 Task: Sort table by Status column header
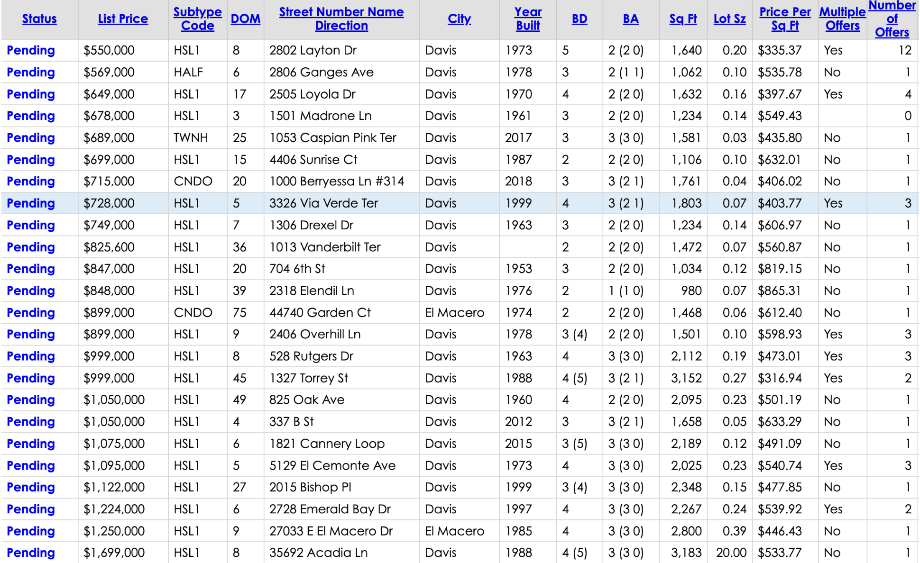(x=39, y=19)
